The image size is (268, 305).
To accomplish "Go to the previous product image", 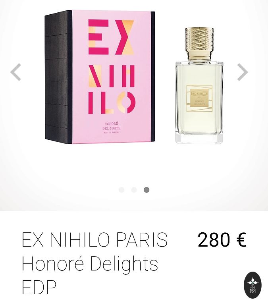I will pyautogui.click(x=15, y=72).
